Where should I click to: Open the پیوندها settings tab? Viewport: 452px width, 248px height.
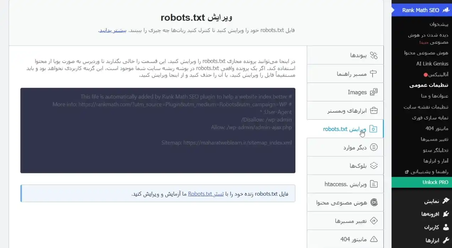(345, 55)
